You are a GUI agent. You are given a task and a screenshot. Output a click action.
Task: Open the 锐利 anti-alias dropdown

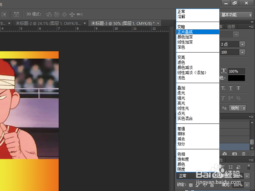click(x=237, y=108)
